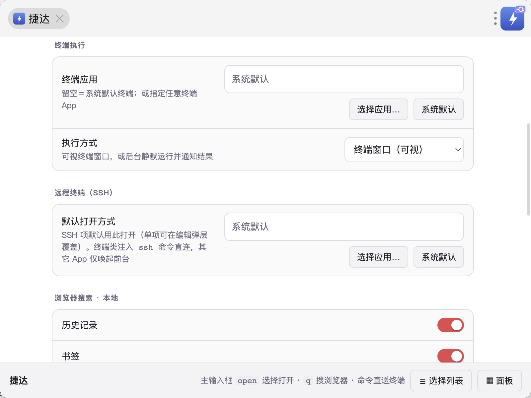531x398 pixels.
Task: Click the q keyword hint in the footer
Action: pos(308,380)
